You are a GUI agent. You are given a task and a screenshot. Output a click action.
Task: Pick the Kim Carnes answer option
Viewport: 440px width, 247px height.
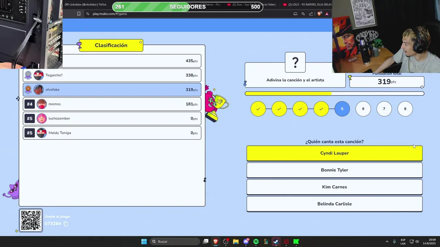click(334, 187)
